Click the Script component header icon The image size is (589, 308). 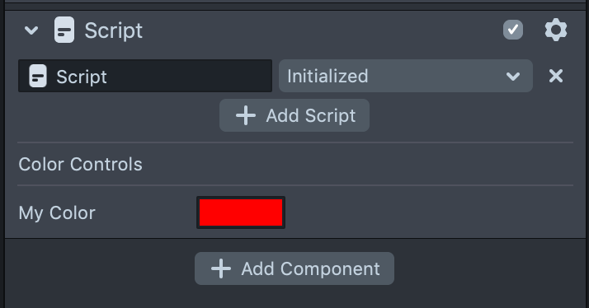coord(64,30)
